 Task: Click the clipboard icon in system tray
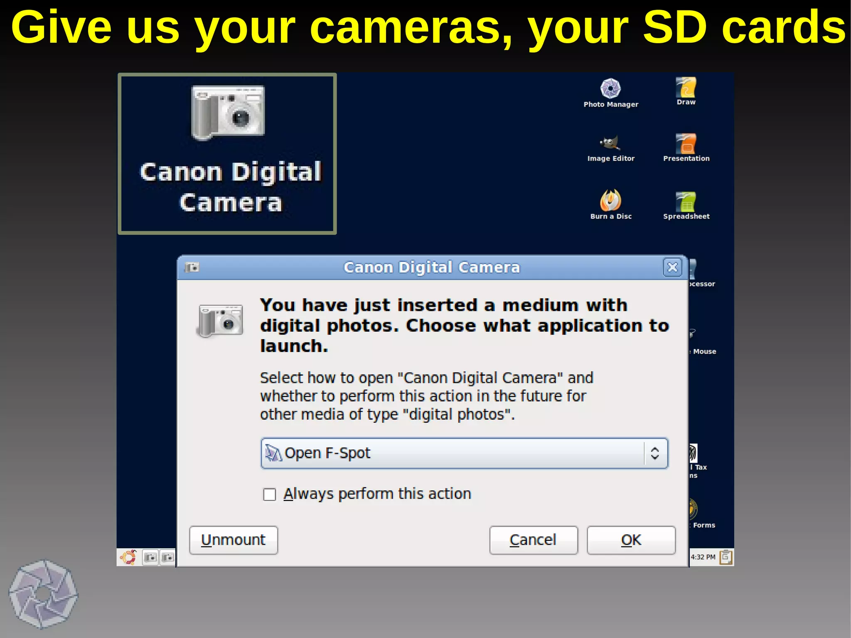726,557
